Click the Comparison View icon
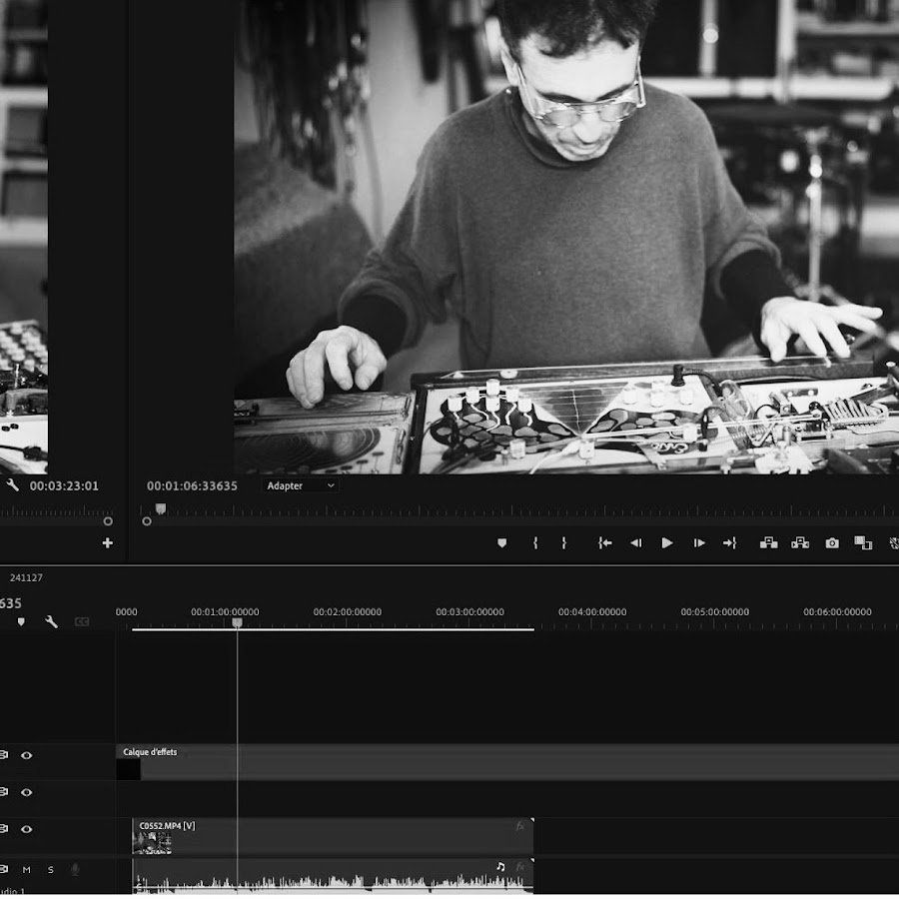Screen dimensions: 899x899 pos(863,543)
